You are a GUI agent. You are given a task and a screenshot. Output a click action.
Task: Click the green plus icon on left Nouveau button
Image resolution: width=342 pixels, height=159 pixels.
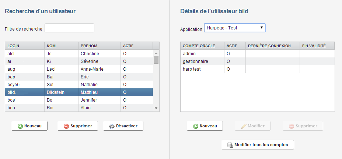pyautogui.click(x=20, y=126)
